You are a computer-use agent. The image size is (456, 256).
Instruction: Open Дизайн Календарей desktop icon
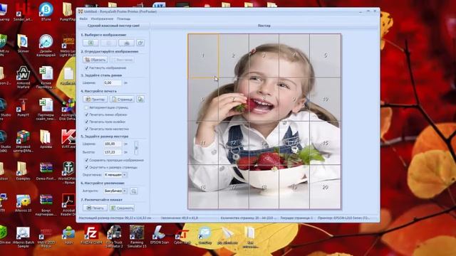pos(46,46)
